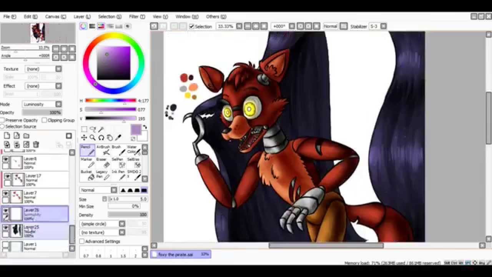Hide Layer17 with its eye icon

(7, 177)
